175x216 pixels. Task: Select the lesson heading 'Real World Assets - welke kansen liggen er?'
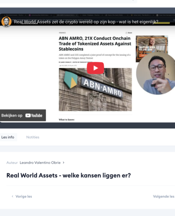(x=69, y=175)
